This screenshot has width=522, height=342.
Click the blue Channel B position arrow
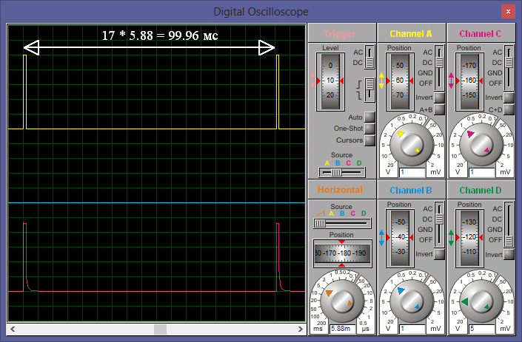tap(383, 237)
